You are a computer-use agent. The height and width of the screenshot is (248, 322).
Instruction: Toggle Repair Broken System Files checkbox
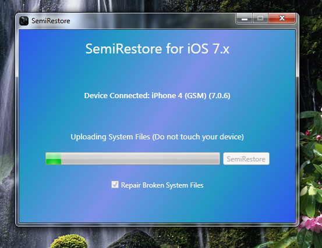pyautogui.click(x=115, y=185)
